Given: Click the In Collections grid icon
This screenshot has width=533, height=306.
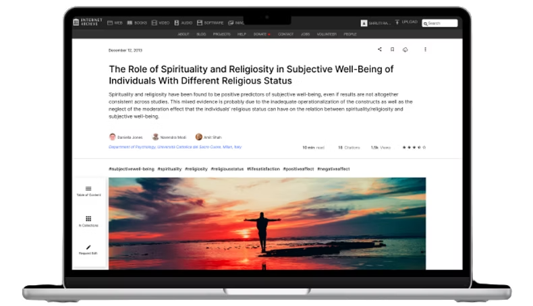Looking at the screenshot, I should [88, 221].
